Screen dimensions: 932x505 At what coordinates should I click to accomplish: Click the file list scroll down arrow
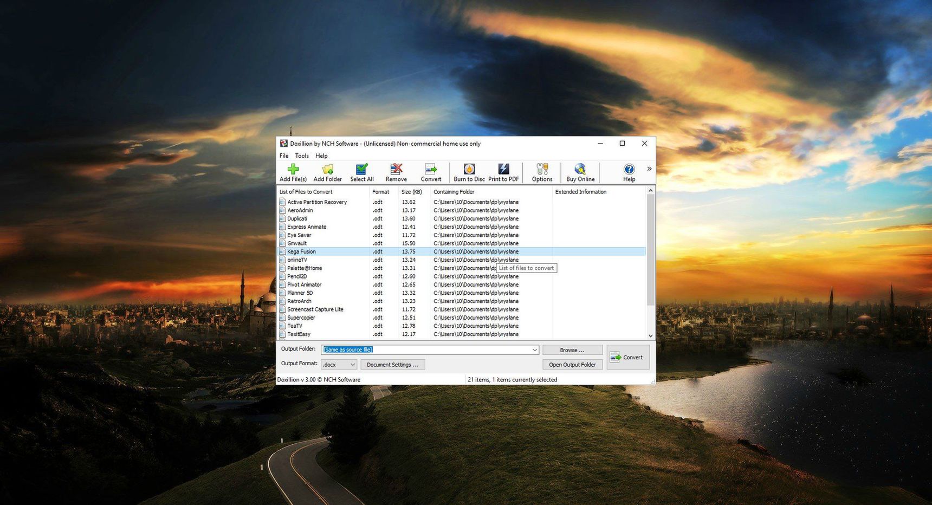[x=651, y=336]
